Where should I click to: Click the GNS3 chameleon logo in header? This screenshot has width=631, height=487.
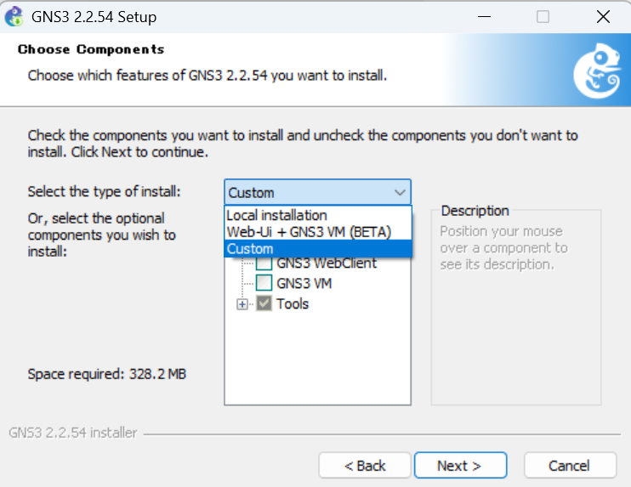pos(597,71)
